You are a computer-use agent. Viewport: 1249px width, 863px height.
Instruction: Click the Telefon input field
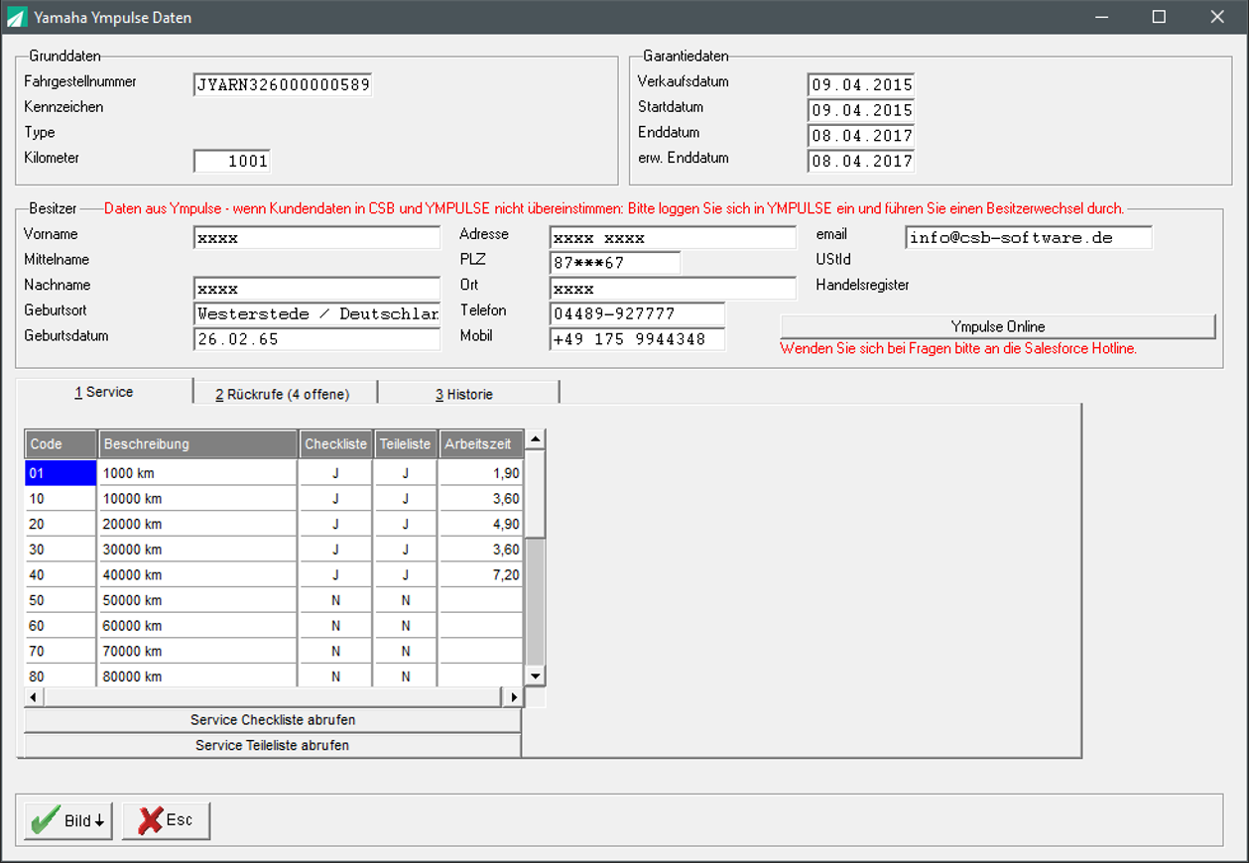click(637, 313)
